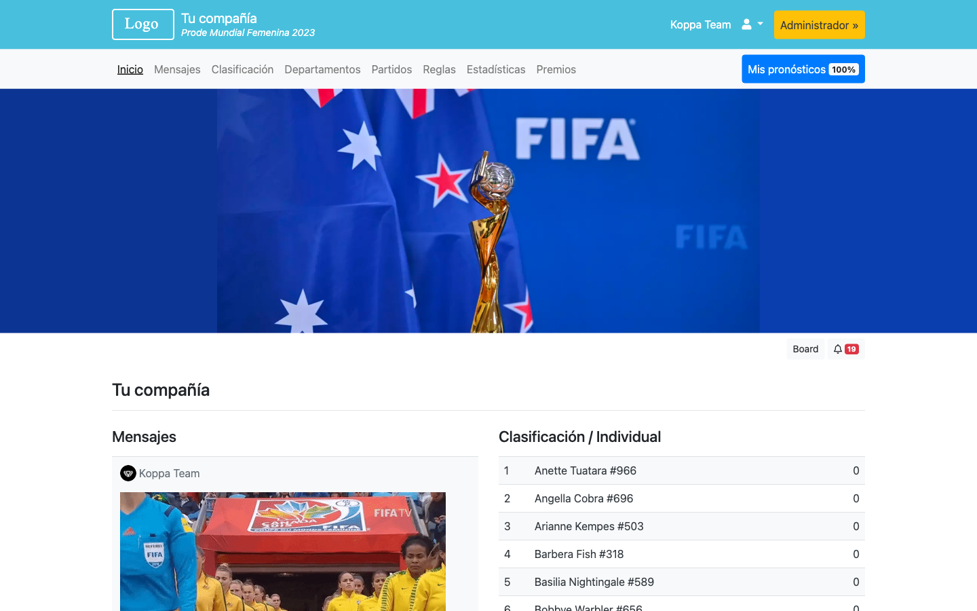This screenshot has width=977, height=611.
Task: Go to Inicio tab
Action: [x=130, y=69]
